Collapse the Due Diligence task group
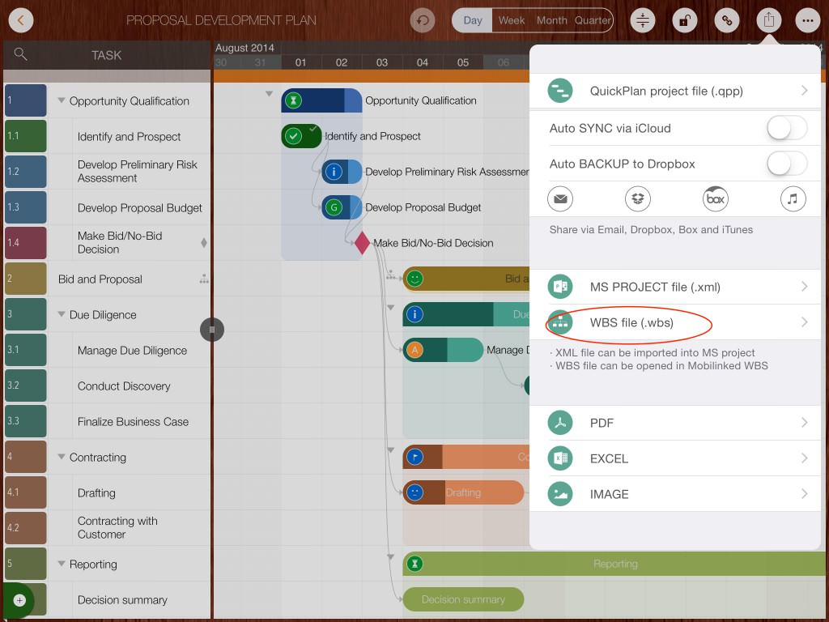 coord(62,315)
